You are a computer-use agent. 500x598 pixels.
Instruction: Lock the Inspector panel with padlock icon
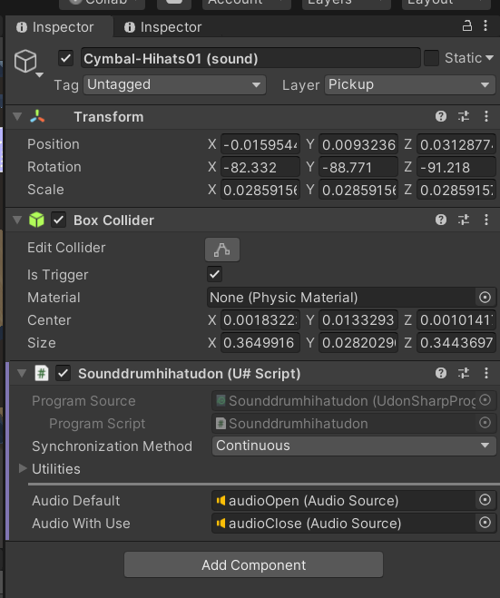pos(467,26)
